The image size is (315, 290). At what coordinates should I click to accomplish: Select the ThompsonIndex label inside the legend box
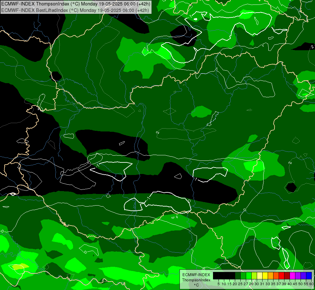click(x=196, y=280)
